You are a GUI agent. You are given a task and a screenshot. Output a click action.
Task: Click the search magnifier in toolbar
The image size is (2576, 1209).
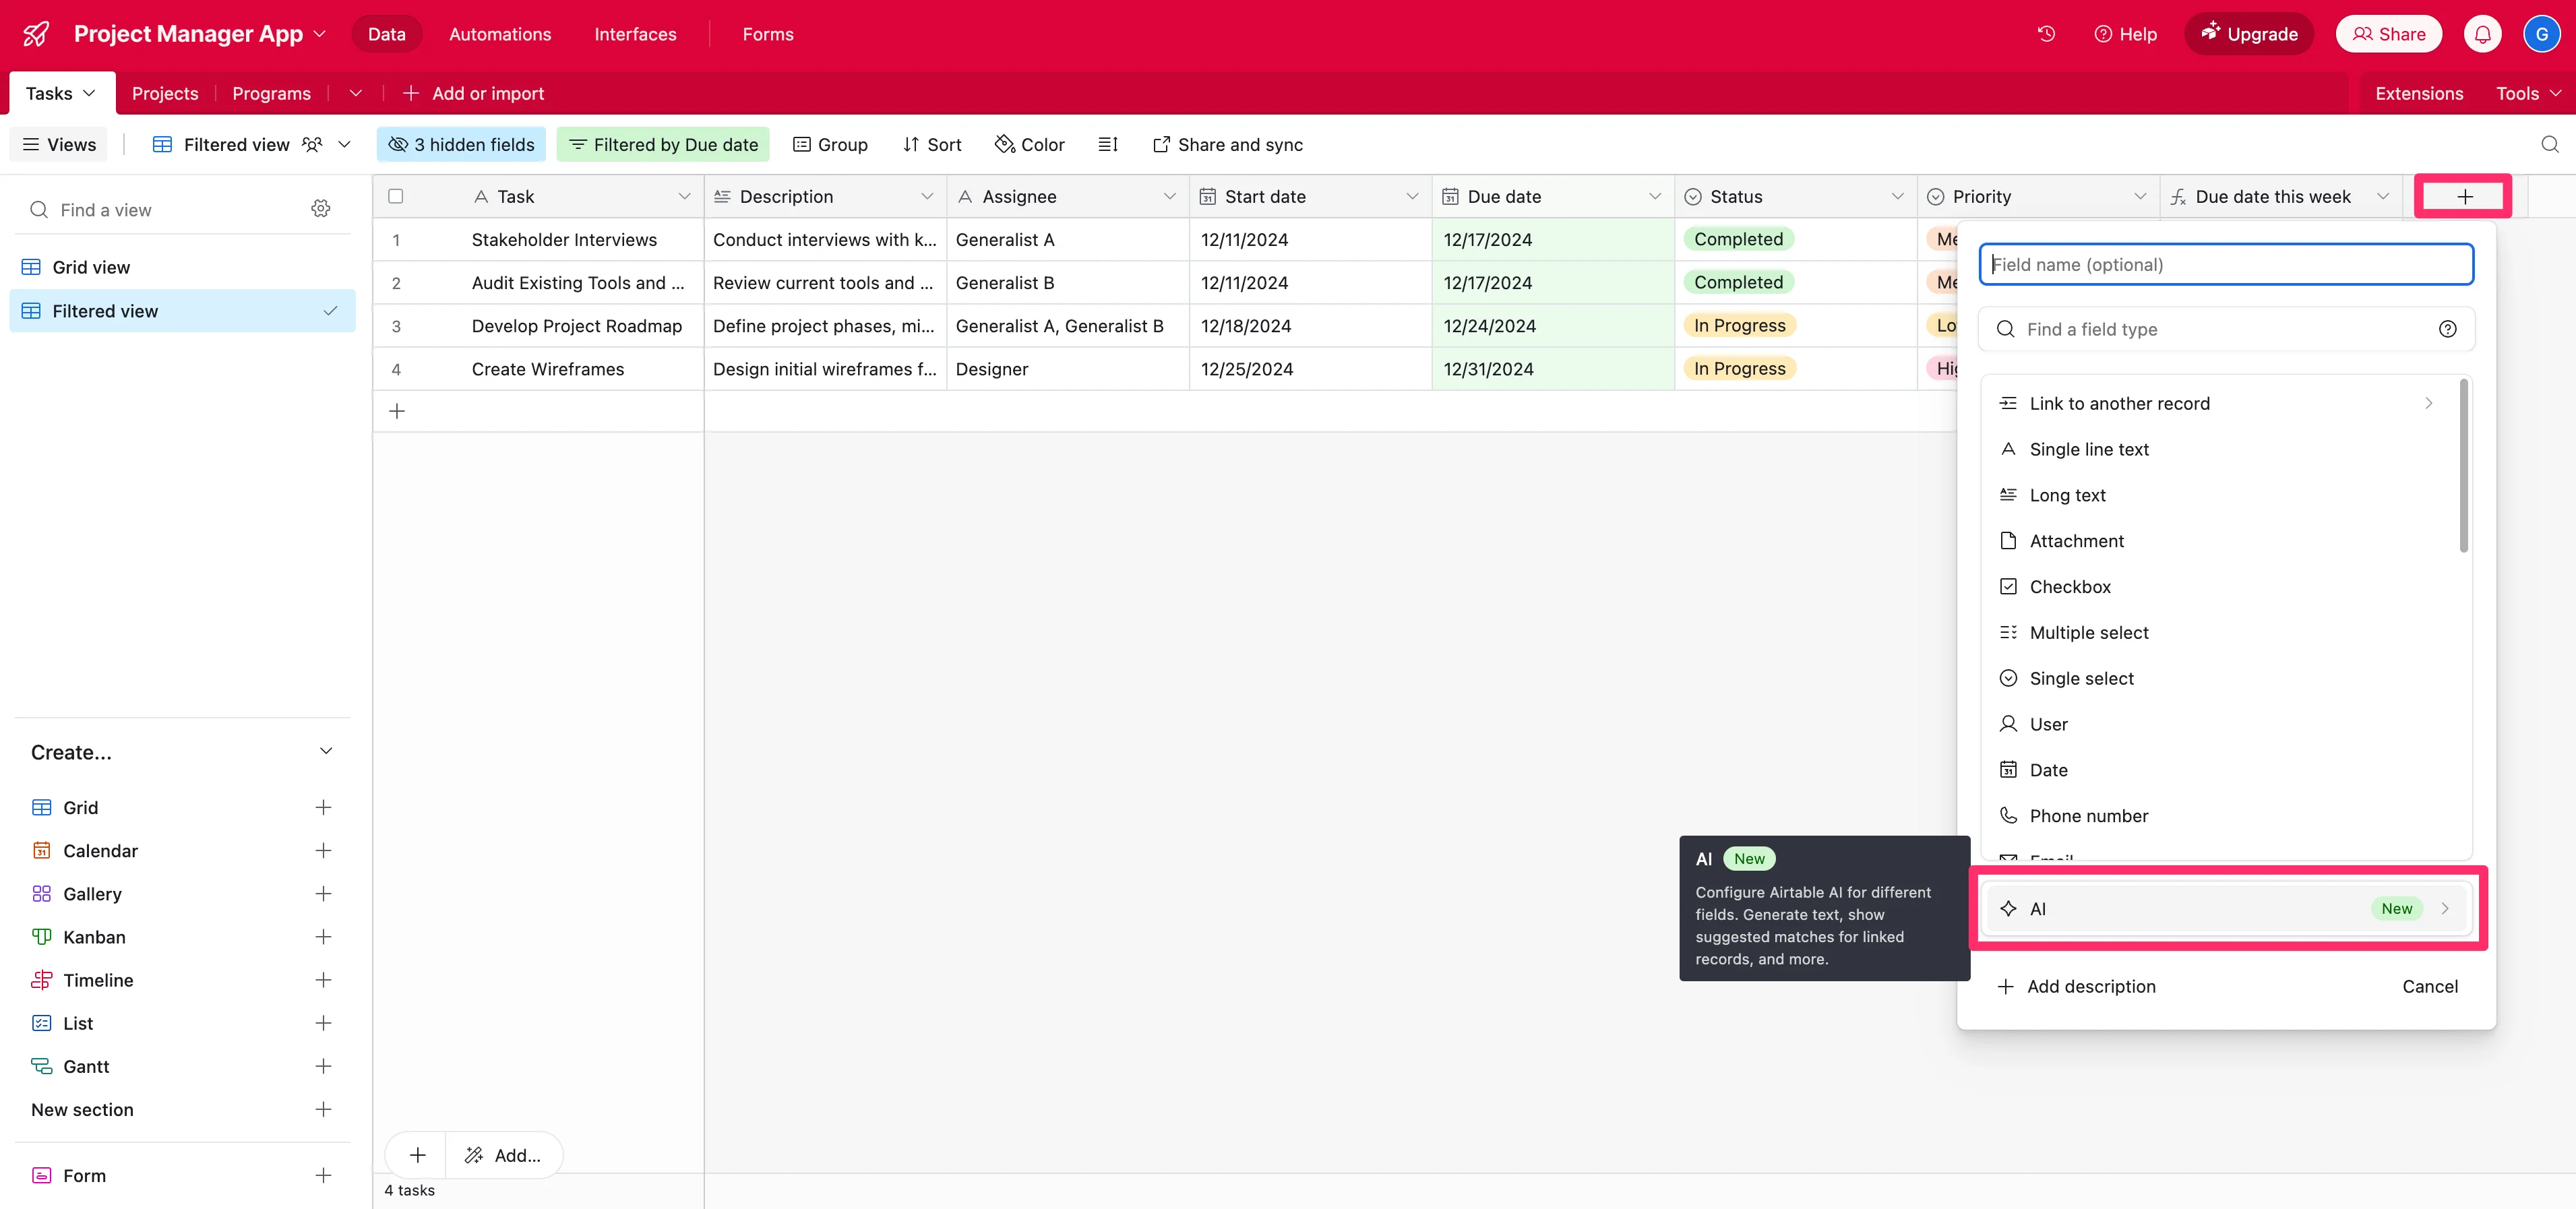2549,145
